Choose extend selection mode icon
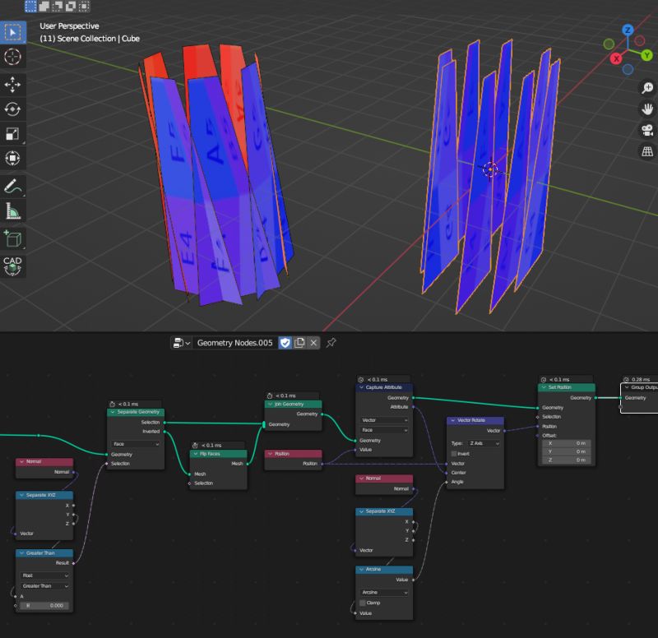This screenshot has height=638, width=658. point(44,6)
